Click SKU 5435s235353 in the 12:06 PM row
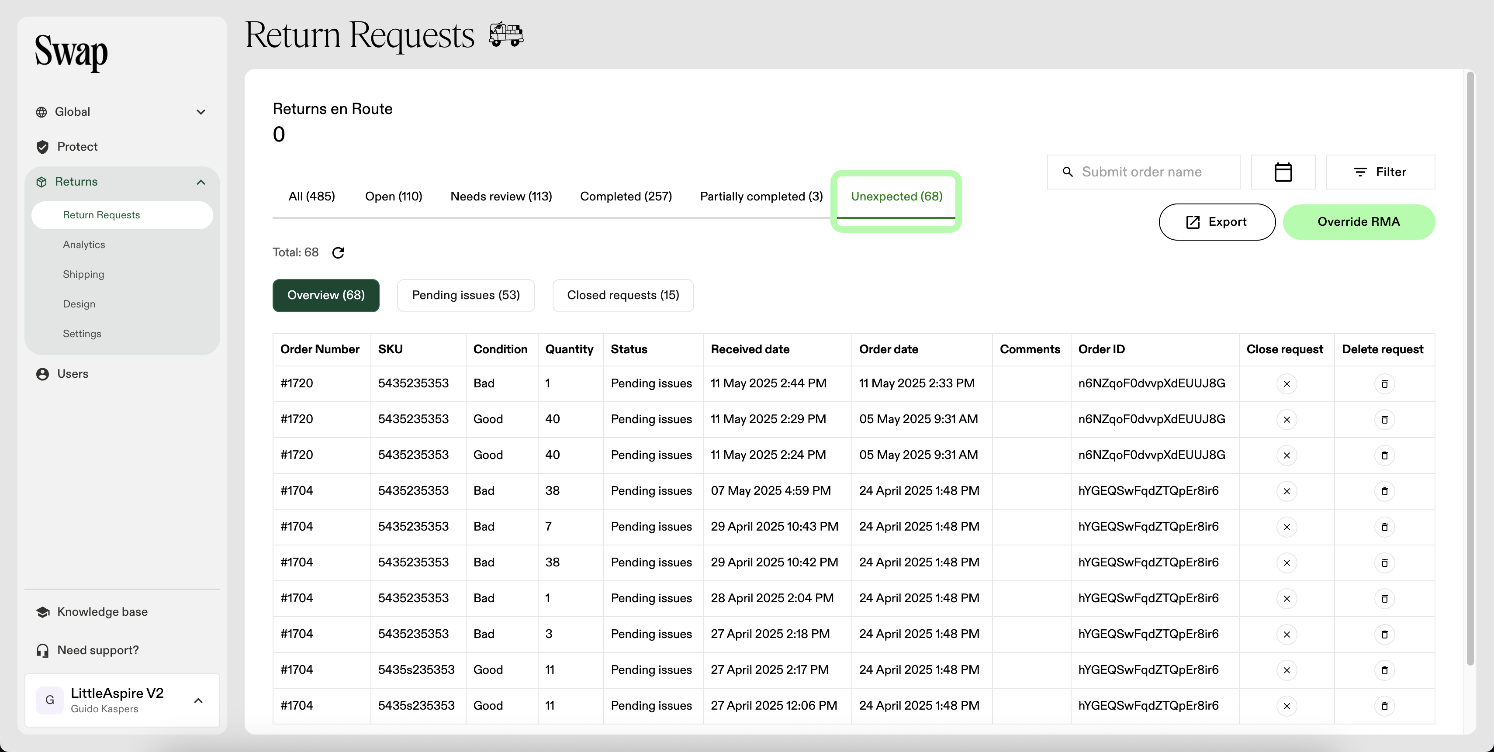This screenshot has width=1494, height=752. click(416, 706)
